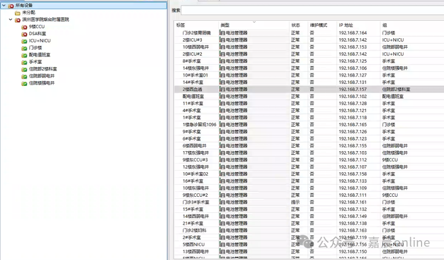444x260 pixels.
Task: Click the DSA科室 error status folder icon
Action: (x=25, y=34)
